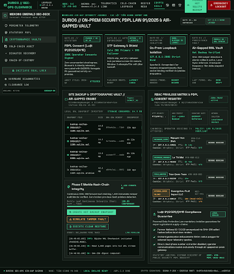Viewport: 234px width, 274px height.
Task: Click the status dot of backup snapshot 1600.sqlite.wal
Action: [68, 127]
